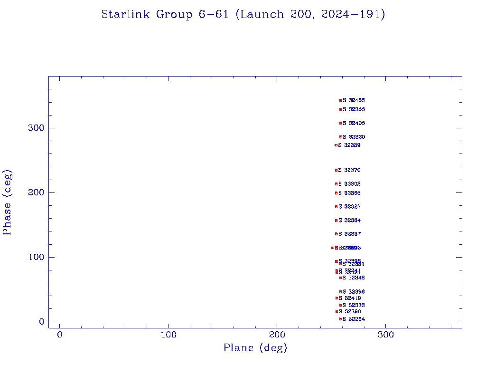486x365 pixels.
Task: Click the 300 tick on the Plane axis
Action: (x=385, y=335)
